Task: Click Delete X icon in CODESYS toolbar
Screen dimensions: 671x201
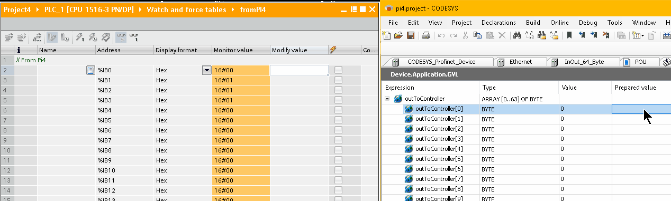Action: pyautogui.click(x=502, y=36)
